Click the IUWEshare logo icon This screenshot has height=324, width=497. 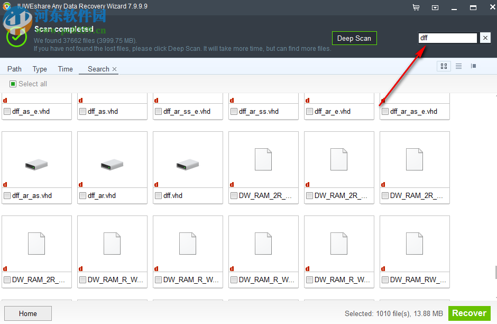point(6,7)
